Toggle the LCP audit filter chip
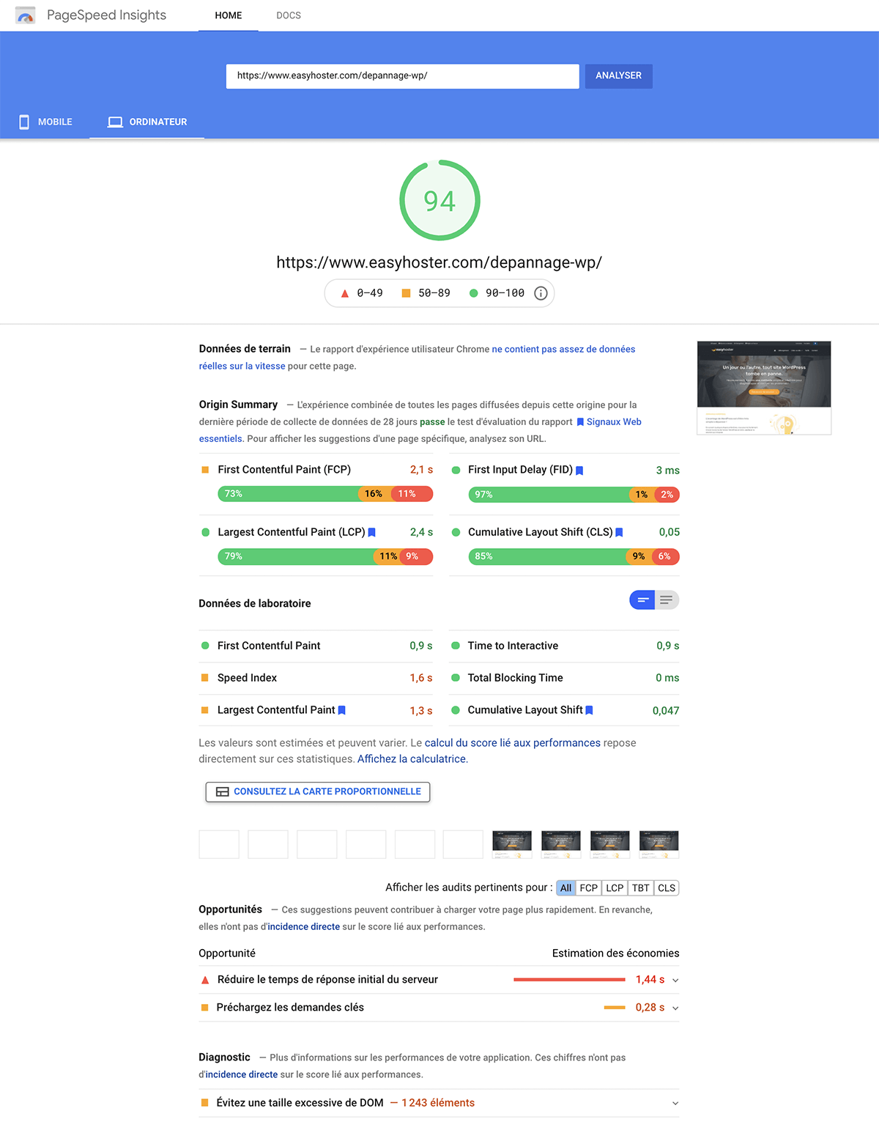Image resolution: width=879 pixels, height=1122 pixels. [615, 887]
